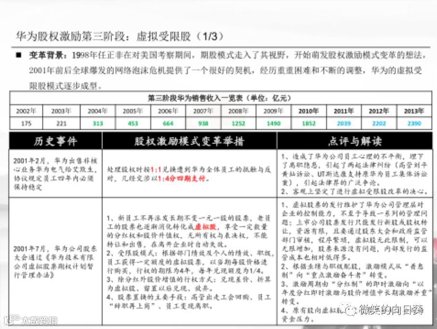Image resolution: width=437 pixels, height=329 pixels.
Task: Select the 2007年 column header
Action: pos(203,111)
